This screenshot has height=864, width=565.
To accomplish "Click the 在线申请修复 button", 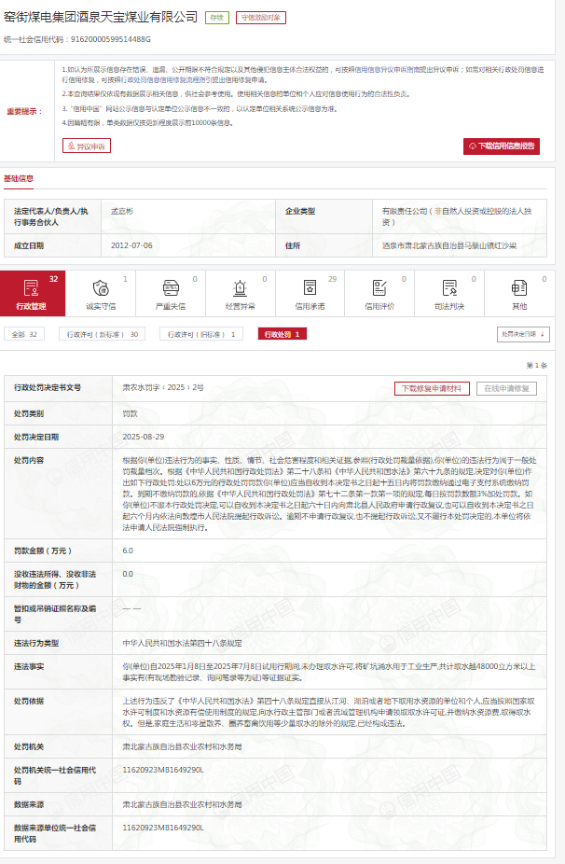I will click(506, 388).
